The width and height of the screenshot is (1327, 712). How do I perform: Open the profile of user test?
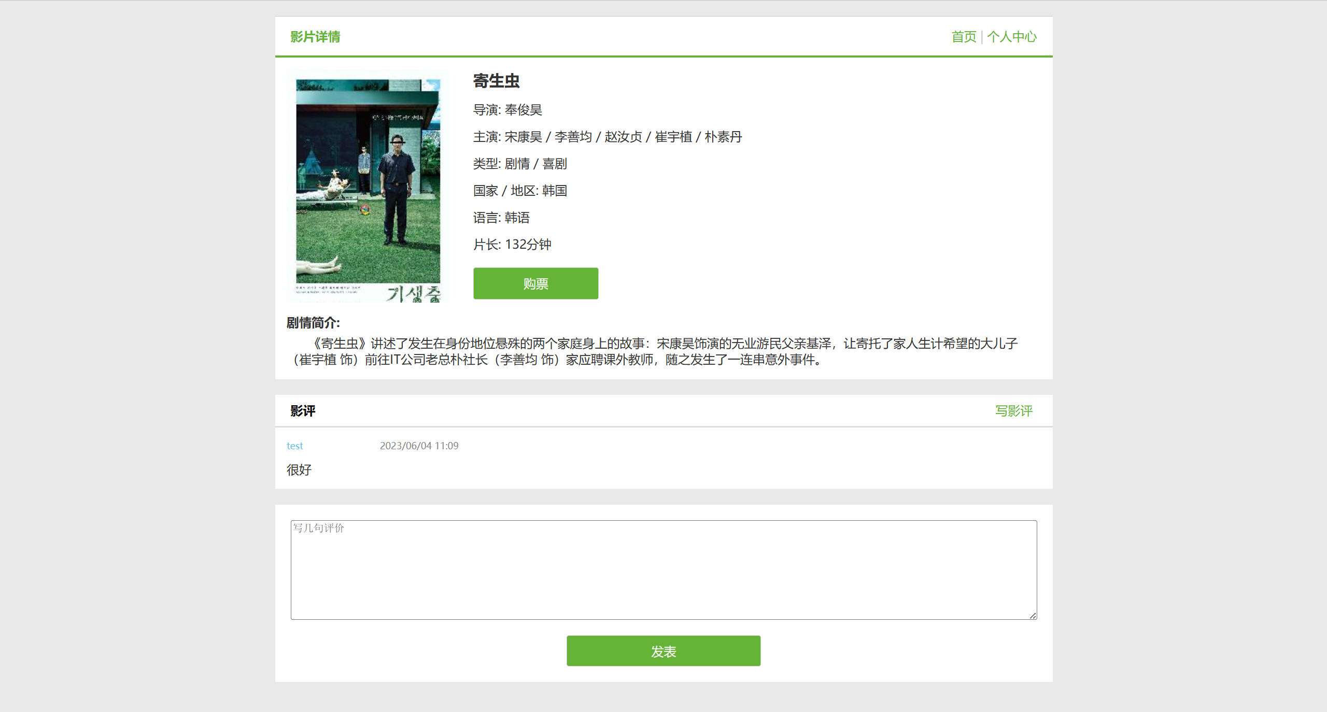click(x=294, y=445)
